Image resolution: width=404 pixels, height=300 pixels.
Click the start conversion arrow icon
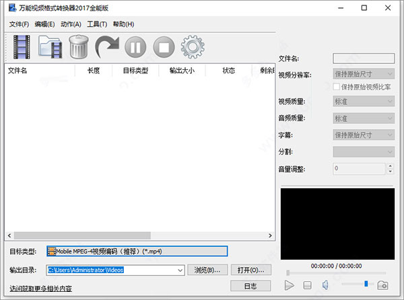point(106,47)
